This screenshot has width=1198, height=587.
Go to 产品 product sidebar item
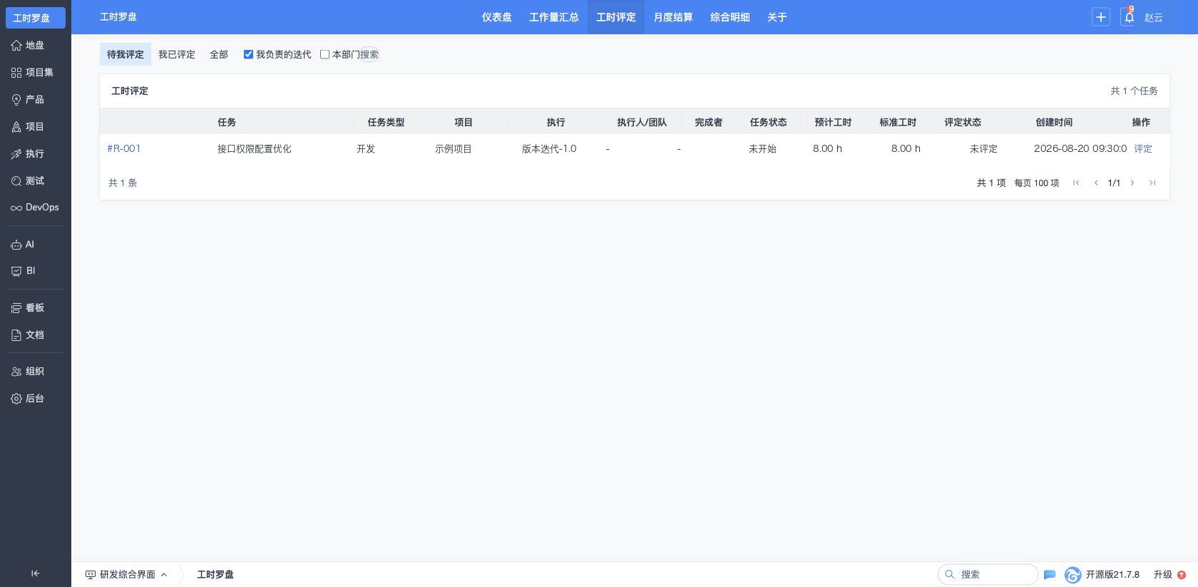point(29,100)
